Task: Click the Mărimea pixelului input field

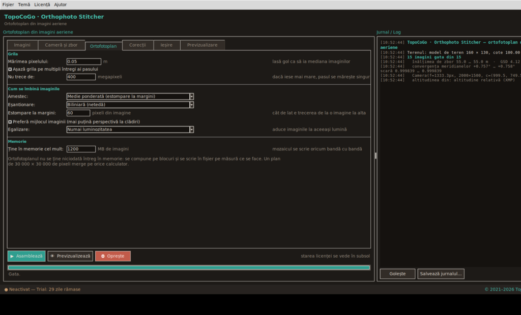Action: 84,61
